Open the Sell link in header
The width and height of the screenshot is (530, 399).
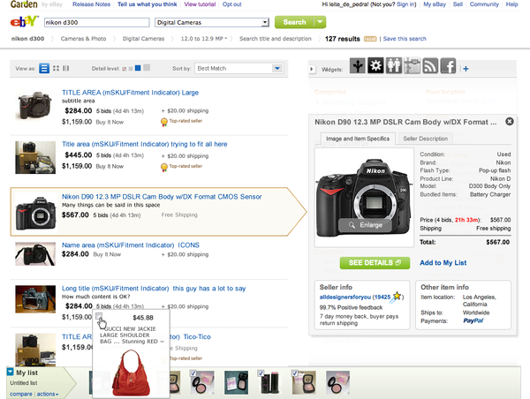point(458,4)
